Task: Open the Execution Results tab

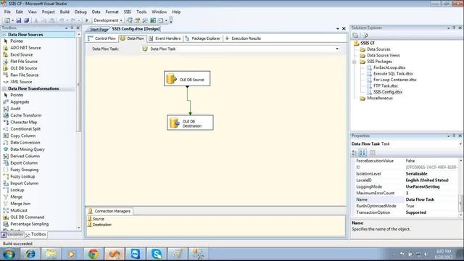Action: (243, 38)
